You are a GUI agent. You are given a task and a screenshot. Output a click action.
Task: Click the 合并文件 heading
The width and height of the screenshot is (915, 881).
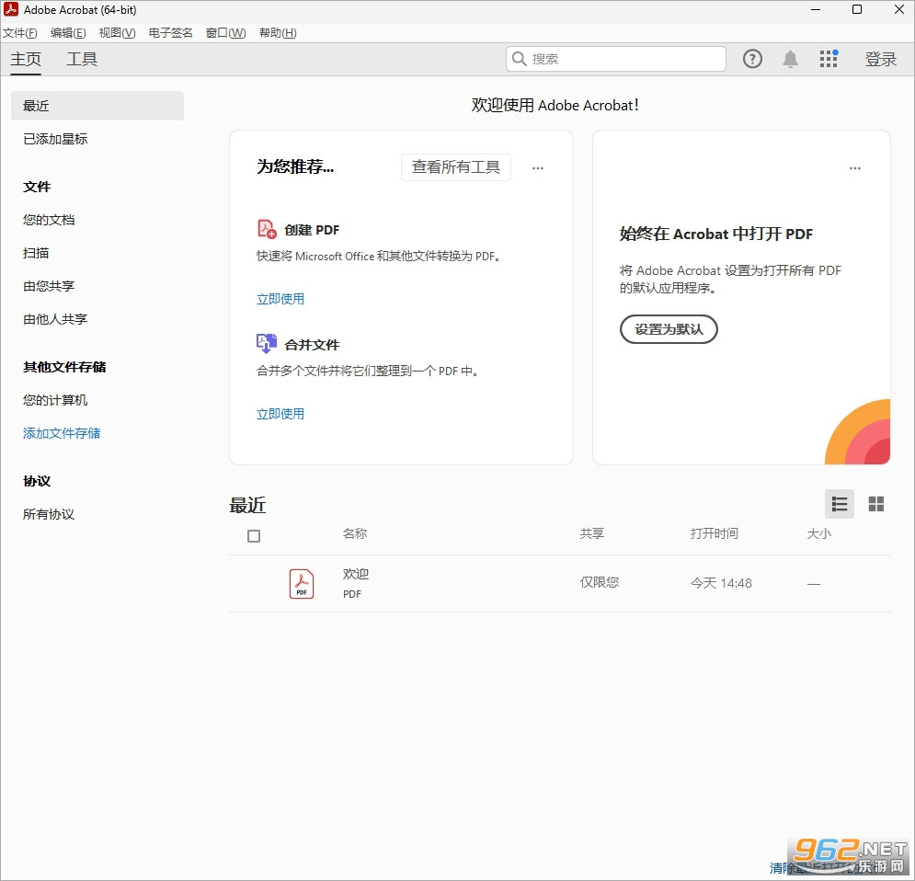312,345
